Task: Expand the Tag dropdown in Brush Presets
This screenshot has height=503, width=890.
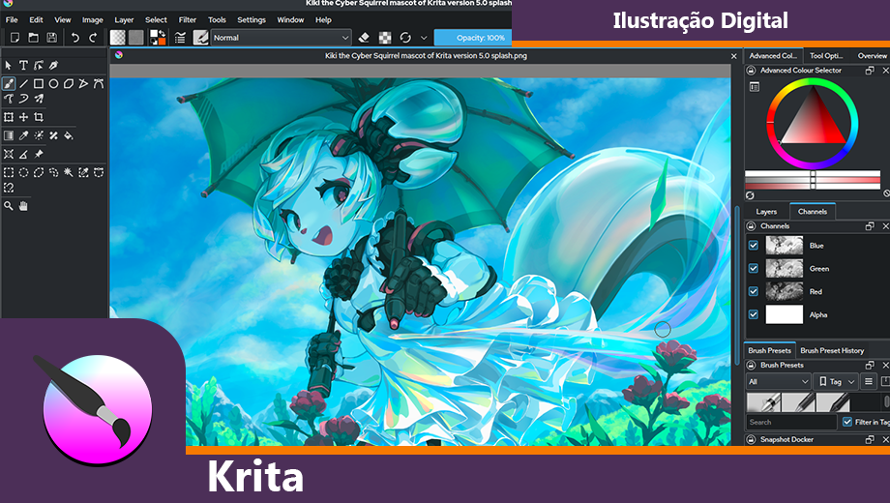Action: (836, 381)
